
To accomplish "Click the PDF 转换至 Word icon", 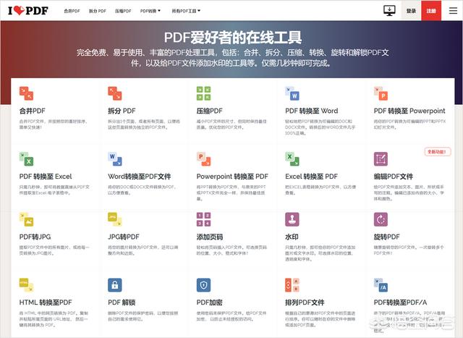I will coord(292,93).
